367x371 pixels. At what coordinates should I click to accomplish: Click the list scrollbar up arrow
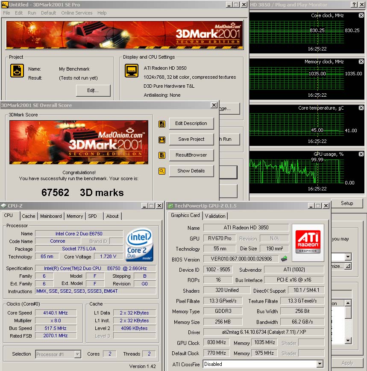[x=348, y=303]
